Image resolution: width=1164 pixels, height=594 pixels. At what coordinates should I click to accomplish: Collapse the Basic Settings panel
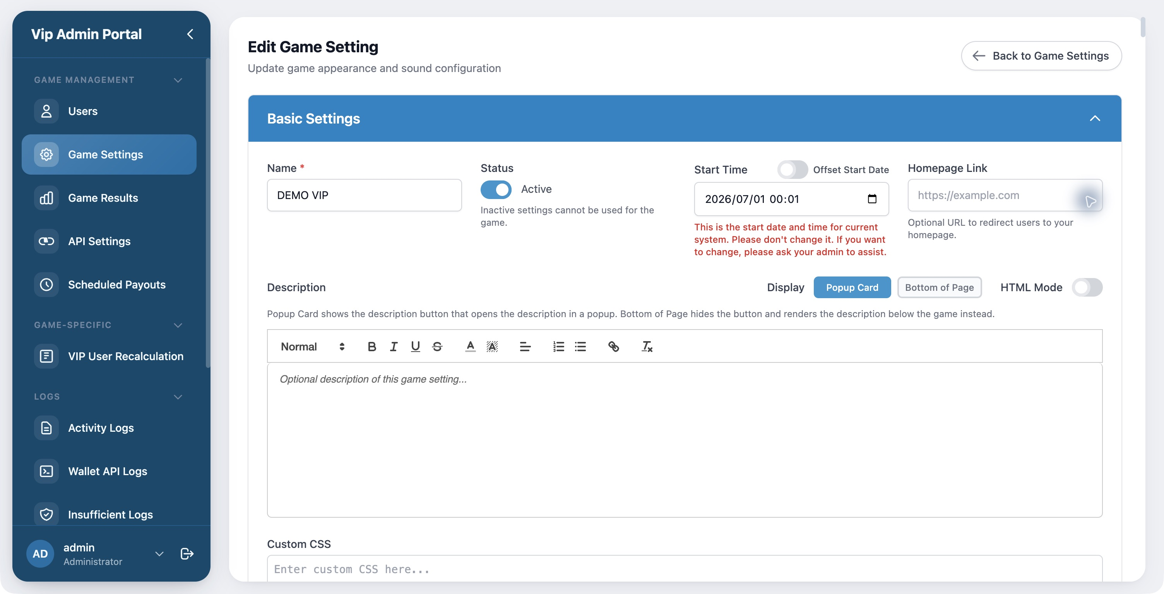point(1094,118)
